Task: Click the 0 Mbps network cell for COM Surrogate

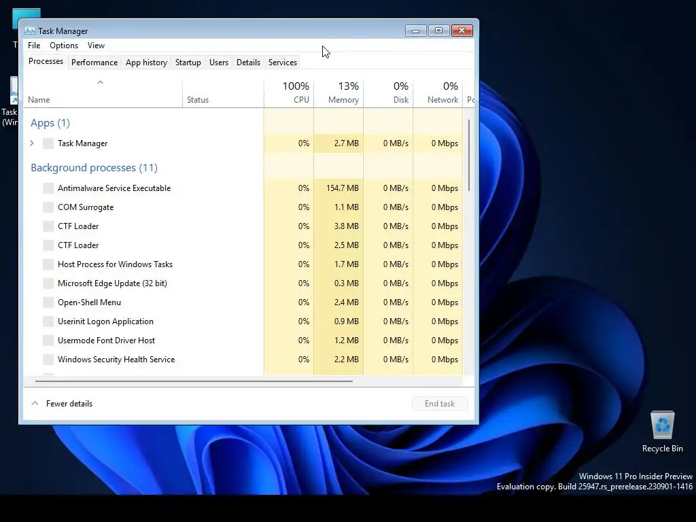Action: point(438,207)
